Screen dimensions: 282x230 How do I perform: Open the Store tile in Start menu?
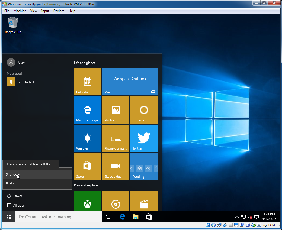87,166
